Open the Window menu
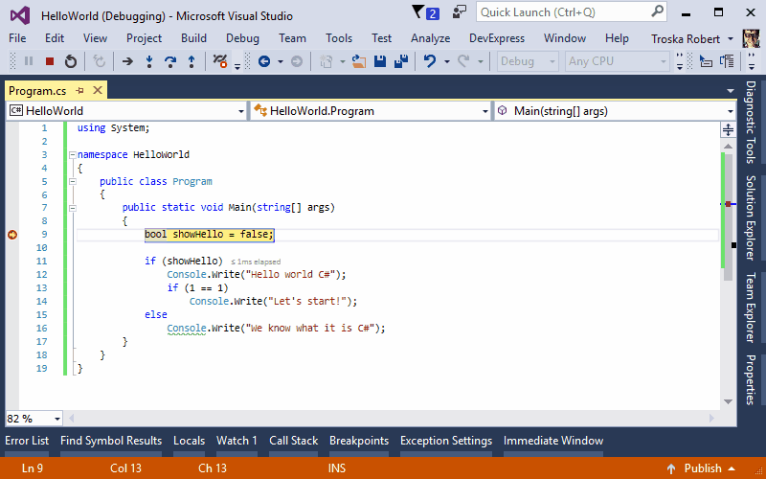The height and width of the screenshot is (479, 766). pos(565,38)
